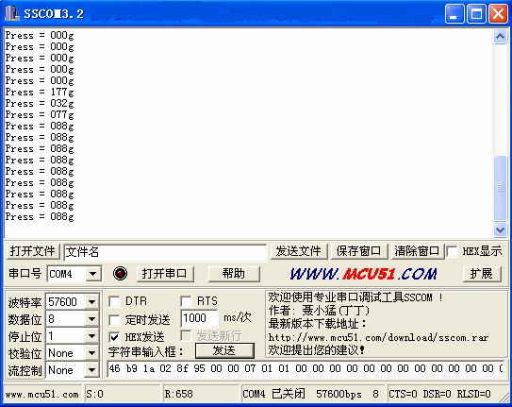Click the 清除窗口 button
This screenshot has width=512, height=407.
(x=417, y=251)
